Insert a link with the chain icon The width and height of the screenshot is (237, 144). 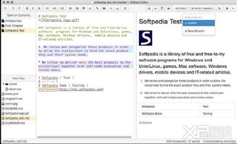pos(97,8)
